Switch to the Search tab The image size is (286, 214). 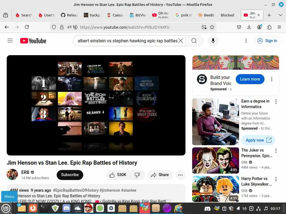[x=24, y=15]
